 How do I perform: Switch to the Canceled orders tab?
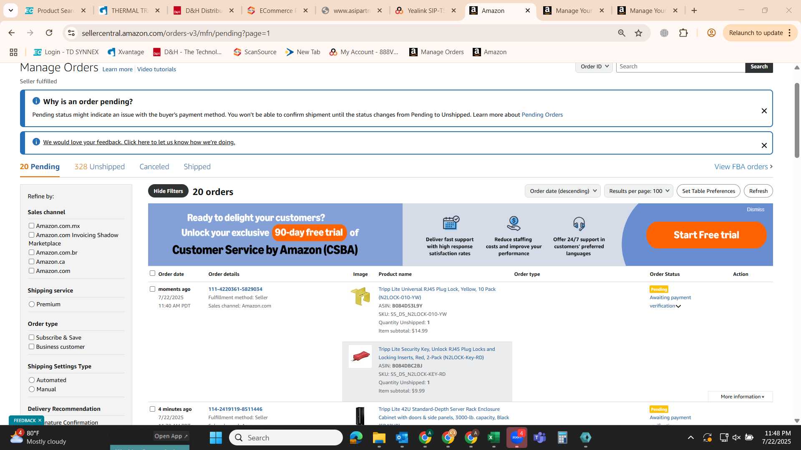[154, 167]
